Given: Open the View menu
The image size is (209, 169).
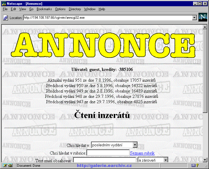Looking at the screenshot, I should (22, 9).
